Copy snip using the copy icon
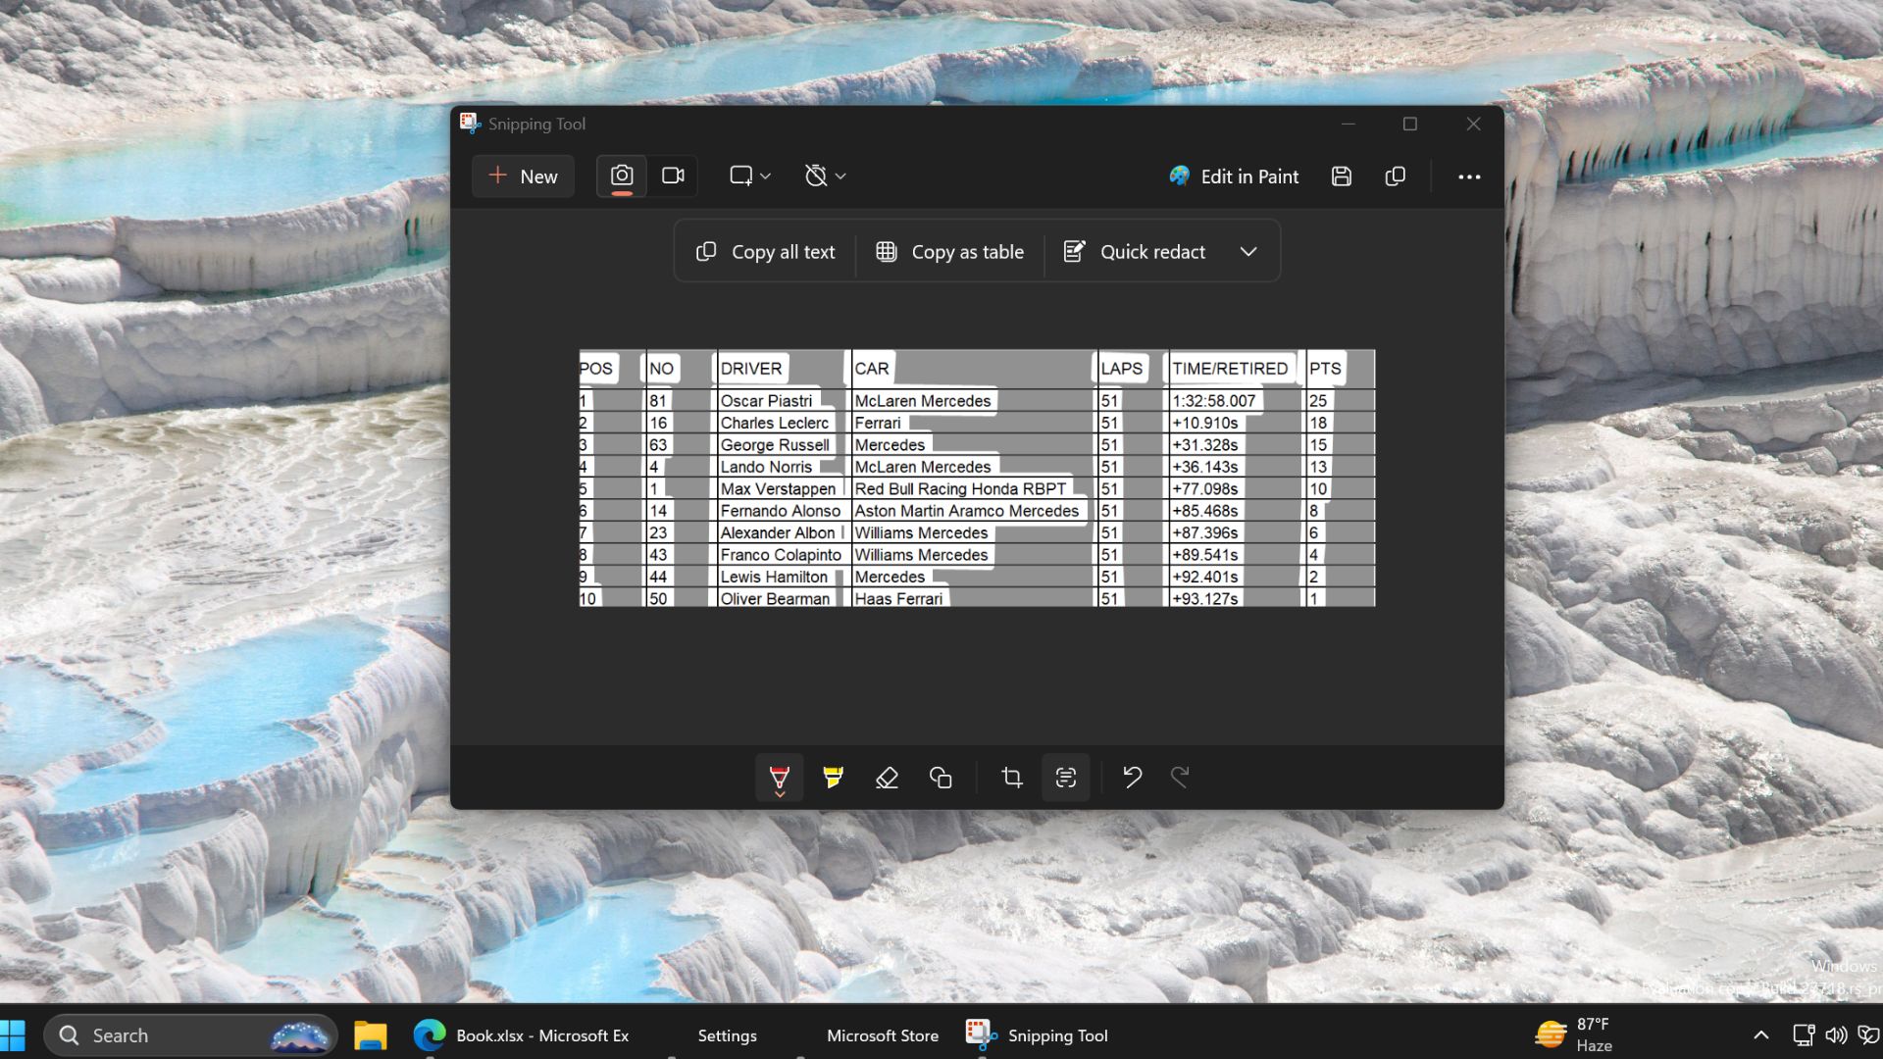The image size is (1883, 1059). pyautogui.click(x=1395, y=176)
